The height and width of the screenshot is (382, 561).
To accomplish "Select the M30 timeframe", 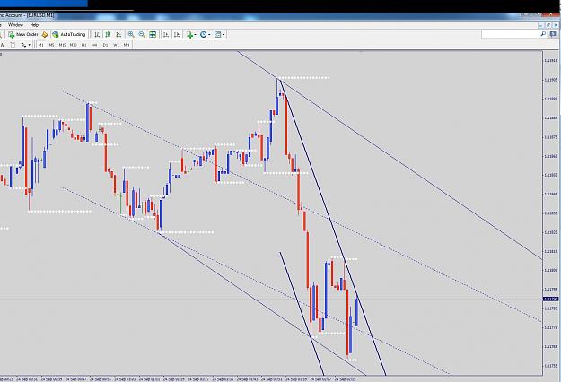I will click(x=73, y=45).
